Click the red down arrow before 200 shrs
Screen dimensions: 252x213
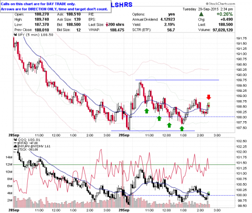pos(107,25)
